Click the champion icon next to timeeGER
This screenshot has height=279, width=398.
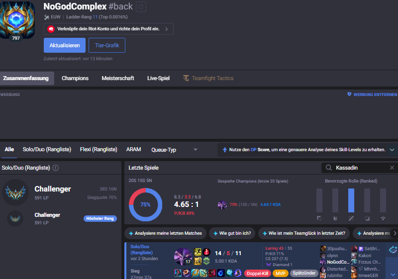click(354, 276)
